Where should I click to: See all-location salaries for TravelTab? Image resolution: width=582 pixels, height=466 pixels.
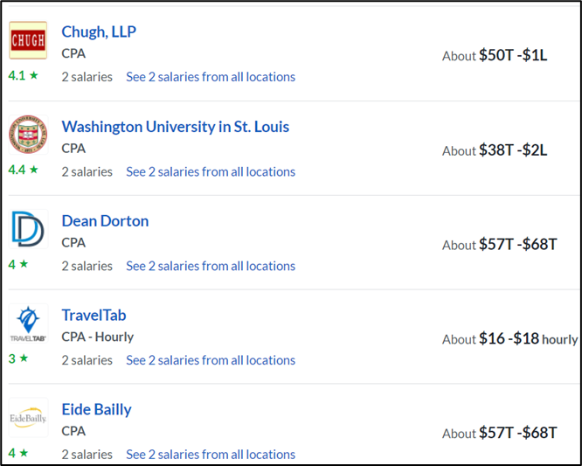tap(211, 360)
